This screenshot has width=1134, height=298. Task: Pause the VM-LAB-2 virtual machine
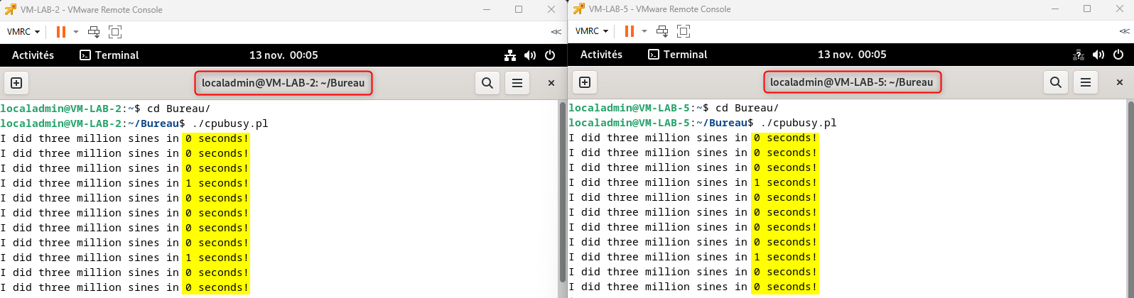point(61,32)
